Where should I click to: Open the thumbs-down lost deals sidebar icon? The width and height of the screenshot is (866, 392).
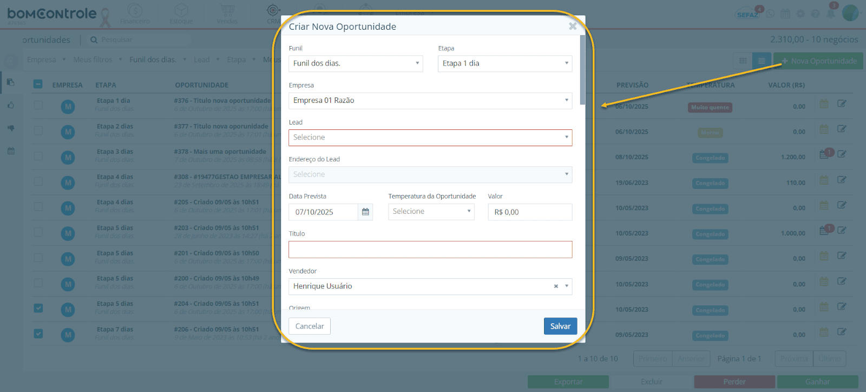click(x=11, y=128)
